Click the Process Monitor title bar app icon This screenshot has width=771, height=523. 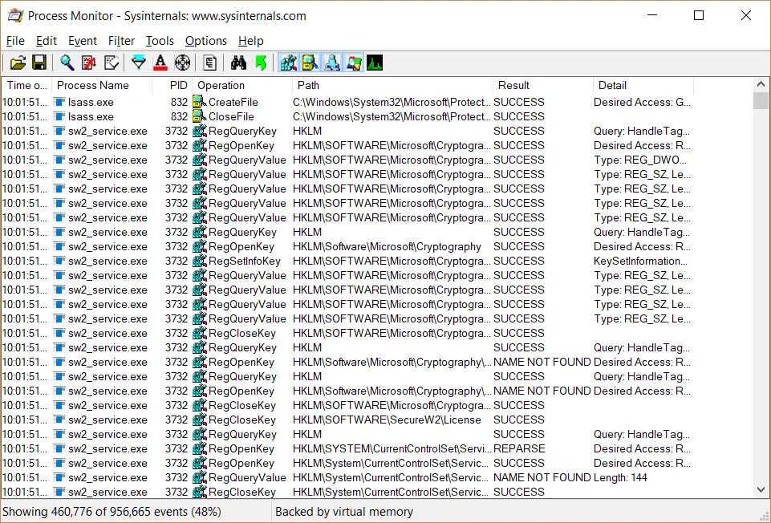tap(16, 16)
